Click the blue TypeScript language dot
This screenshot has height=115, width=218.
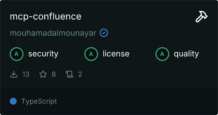click(13, 101)
